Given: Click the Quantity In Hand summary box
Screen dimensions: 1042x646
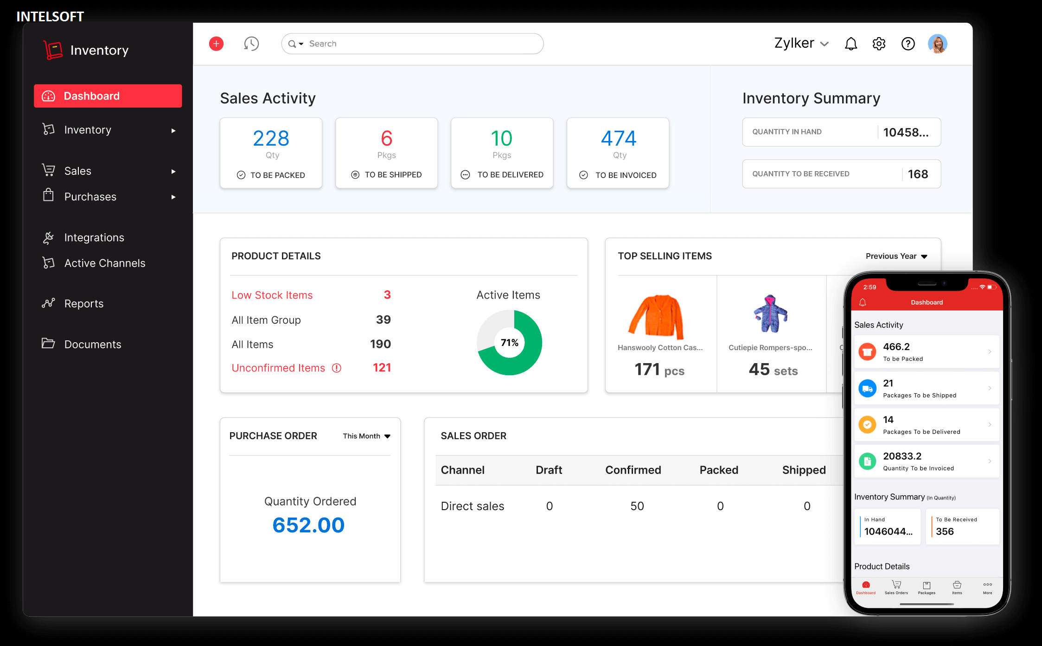Looking at the screenshot, I should [842, 132].
